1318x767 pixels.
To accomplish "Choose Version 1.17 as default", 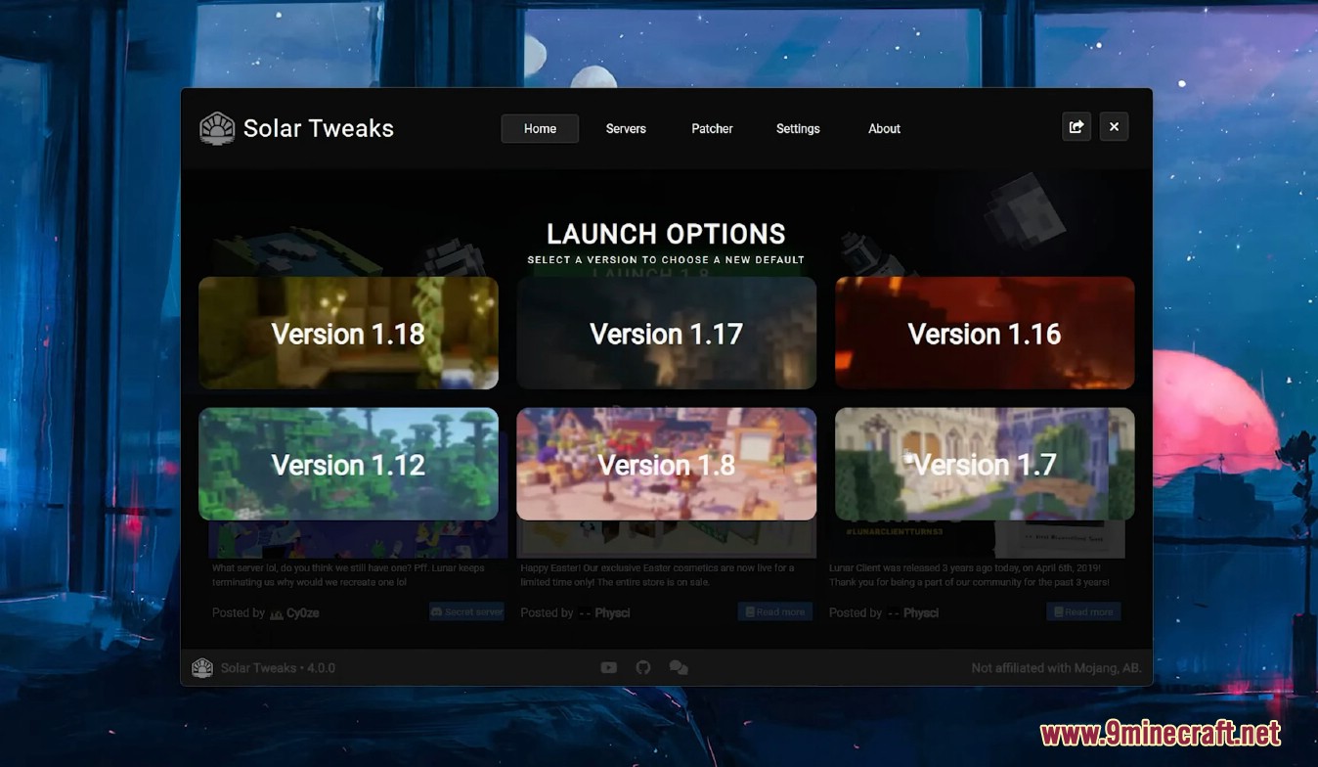I will point(666,333).
